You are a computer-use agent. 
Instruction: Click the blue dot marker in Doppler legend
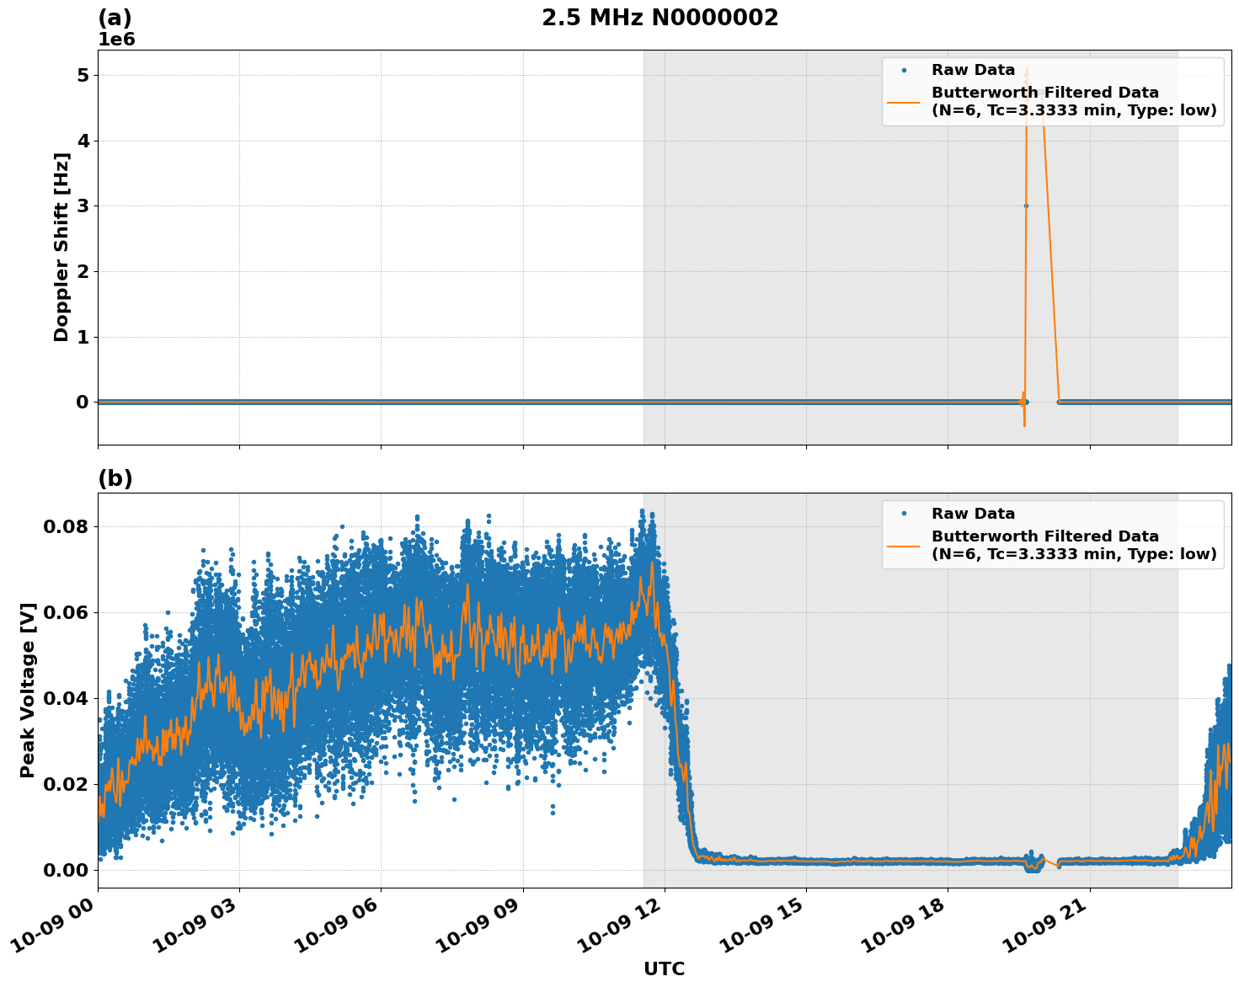pyautogui.click(x=904, y=70)
